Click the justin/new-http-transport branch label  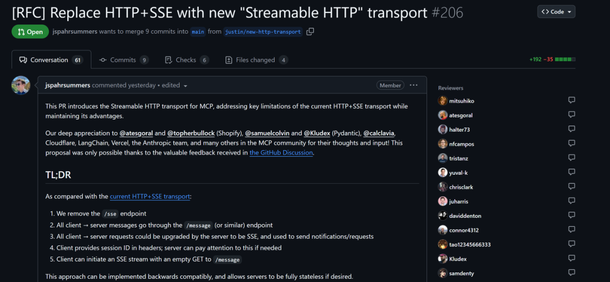coord(263,32)
